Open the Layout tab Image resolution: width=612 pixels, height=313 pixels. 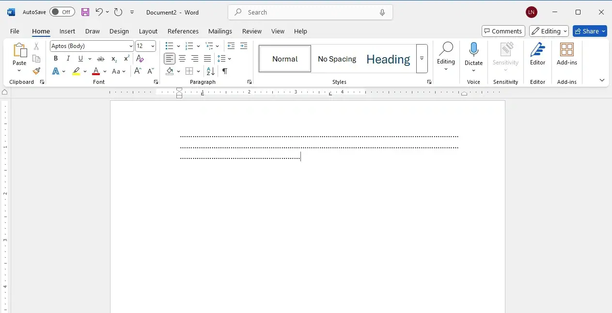(x=148, y=31)
